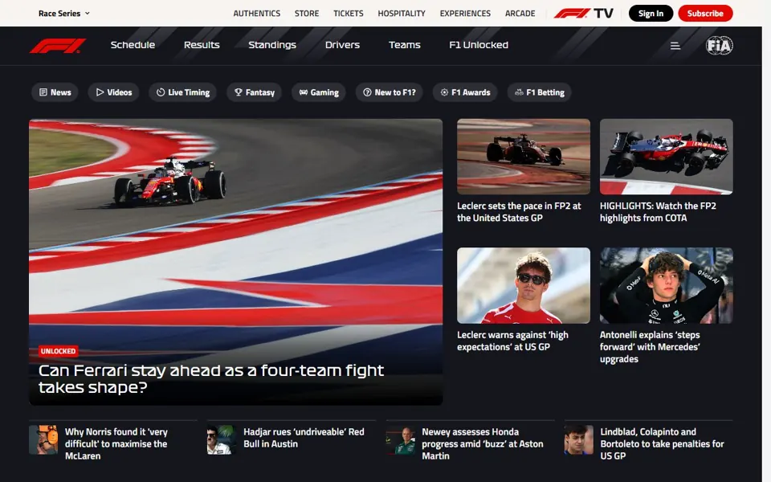Screen dimensions: 771x482
Task: Open 'HIGHLIGHTS: Watch the FP2 highlights' link
Action: [658, 212]
